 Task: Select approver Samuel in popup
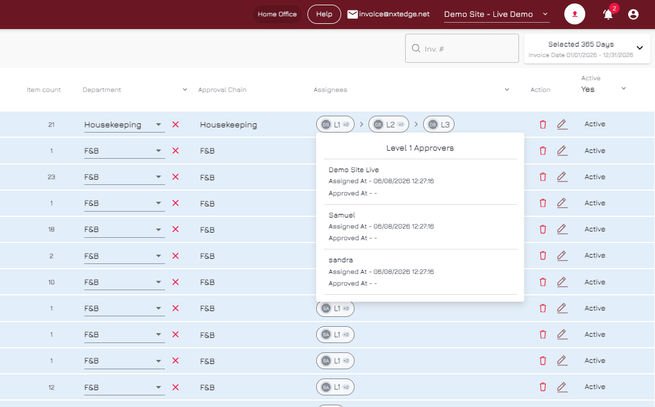pos(342,215)
